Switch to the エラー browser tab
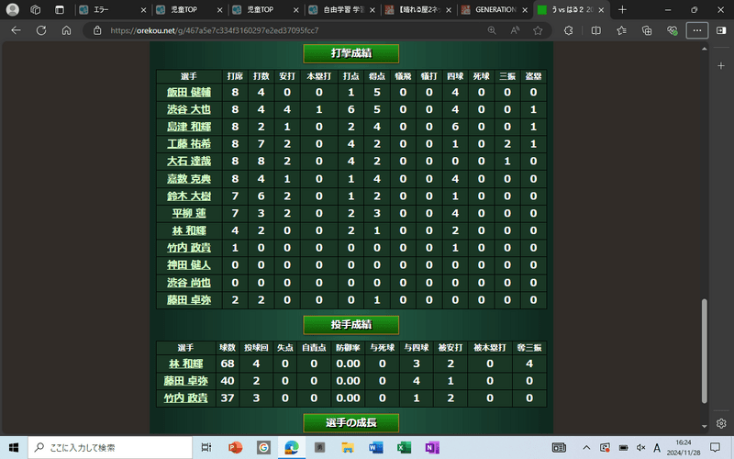The width and height of the screenshot is (734, 459). pos(108,9)
